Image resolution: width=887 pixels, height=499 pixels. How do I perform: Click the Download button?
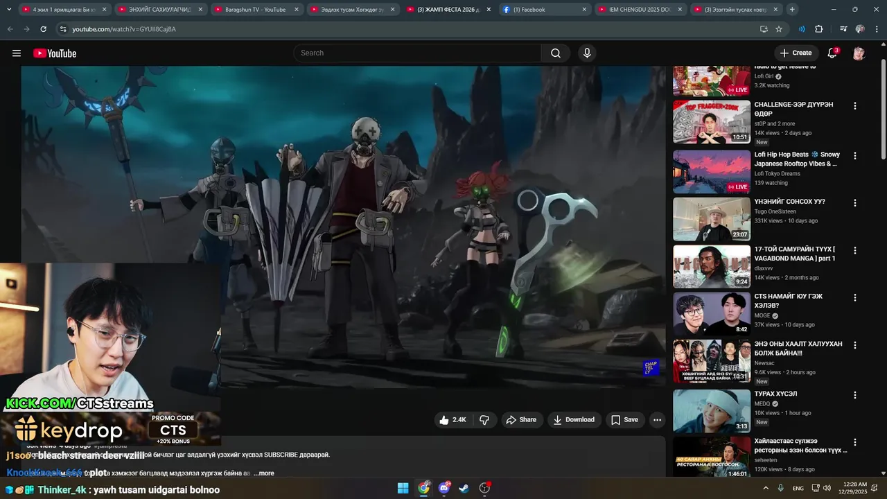point(574,420)
